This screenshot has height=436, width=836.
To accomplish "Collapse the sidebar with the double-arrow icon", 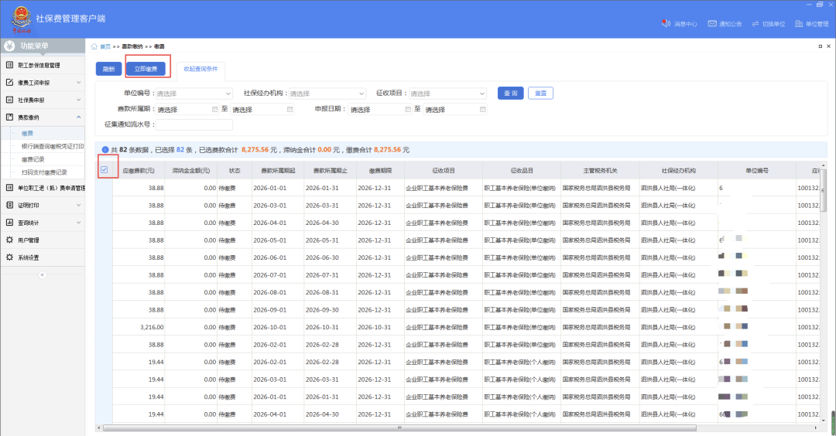I will pos(42,274).
